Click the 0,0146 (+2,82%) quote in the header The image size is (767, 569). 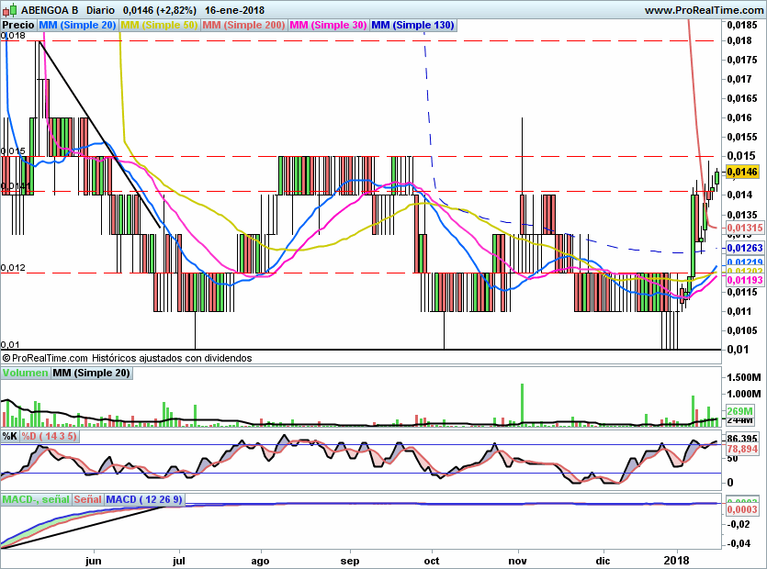(x=160, y=10)
